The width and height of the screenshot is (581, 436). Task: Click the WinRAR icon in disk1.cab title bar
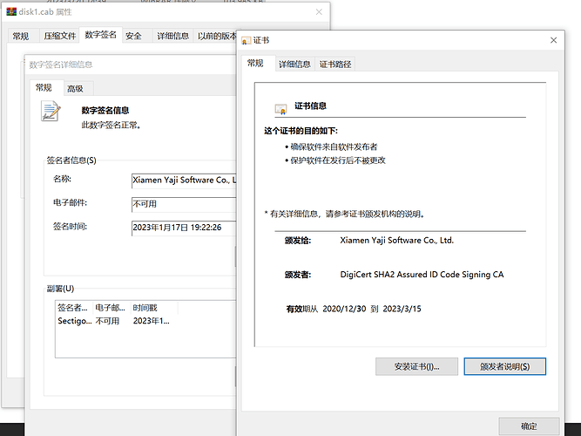pos(11,12)
